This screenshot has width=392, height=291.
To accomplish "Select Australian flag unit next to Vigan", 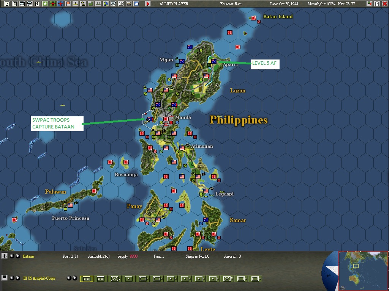I will [182, 61].
